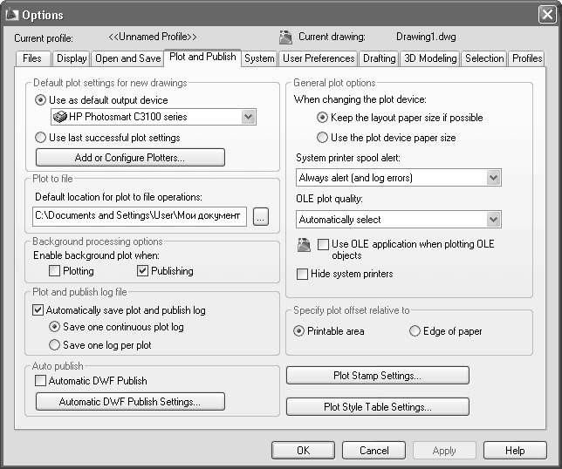Open the OLE plot quality dropdown
This screenshot has height=469, width=562.
pyautogui.click(x=493, y=220)
